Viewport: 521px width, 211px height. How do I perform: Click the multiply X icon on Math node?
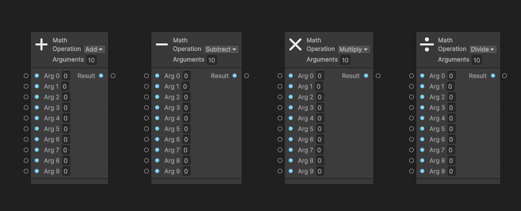tap(295, 44)
